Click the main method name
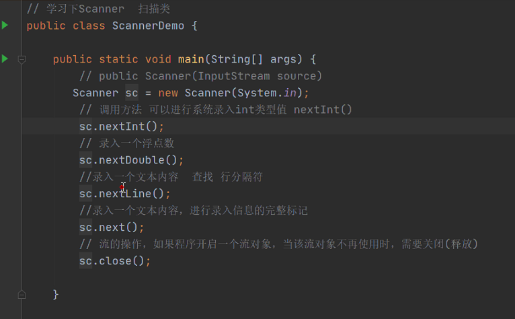This screenshot has height=319, width=515. pyautogui.click(x=191, y=59)
